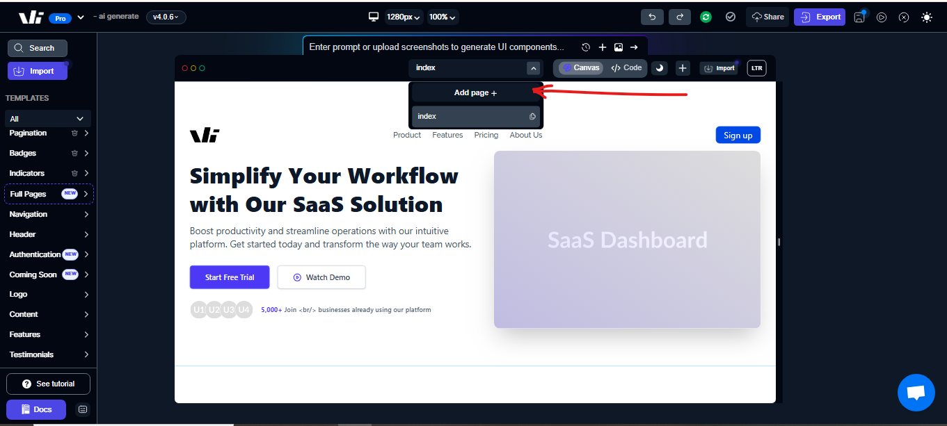Expand the Full Pages category

coord(49,194)
